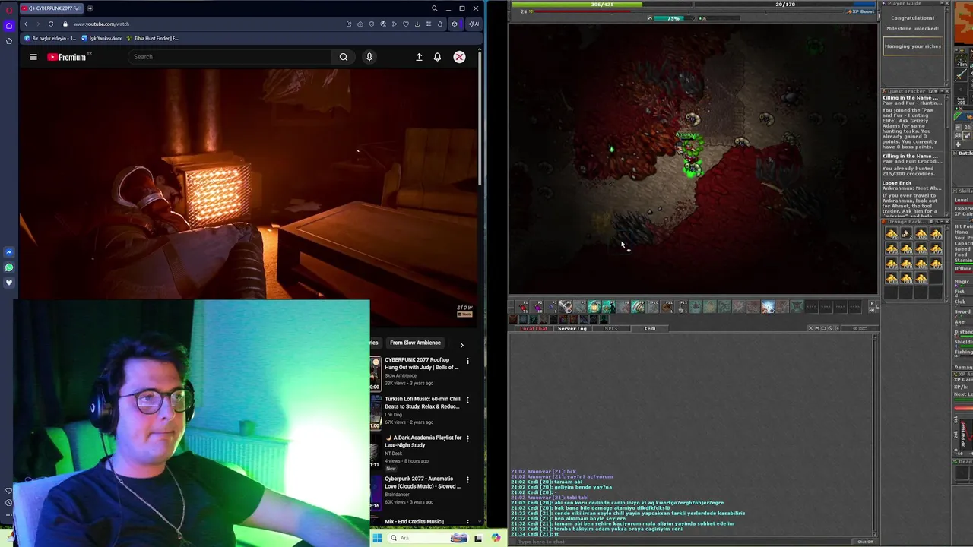Cast the F6 teal spell in the action bar
The height and width of the screenshot is (547, 973).
click(x=594, y=306)
